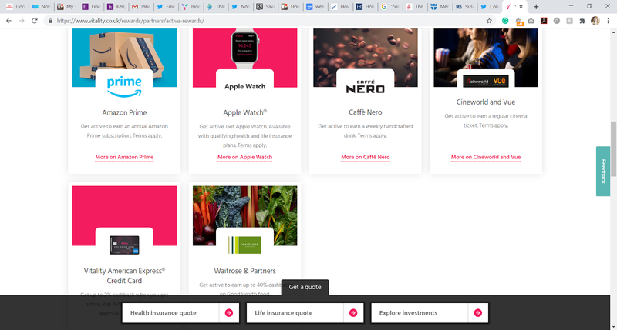
Task: Go forward with the browser arrow
Action: [x=22, y=21]
